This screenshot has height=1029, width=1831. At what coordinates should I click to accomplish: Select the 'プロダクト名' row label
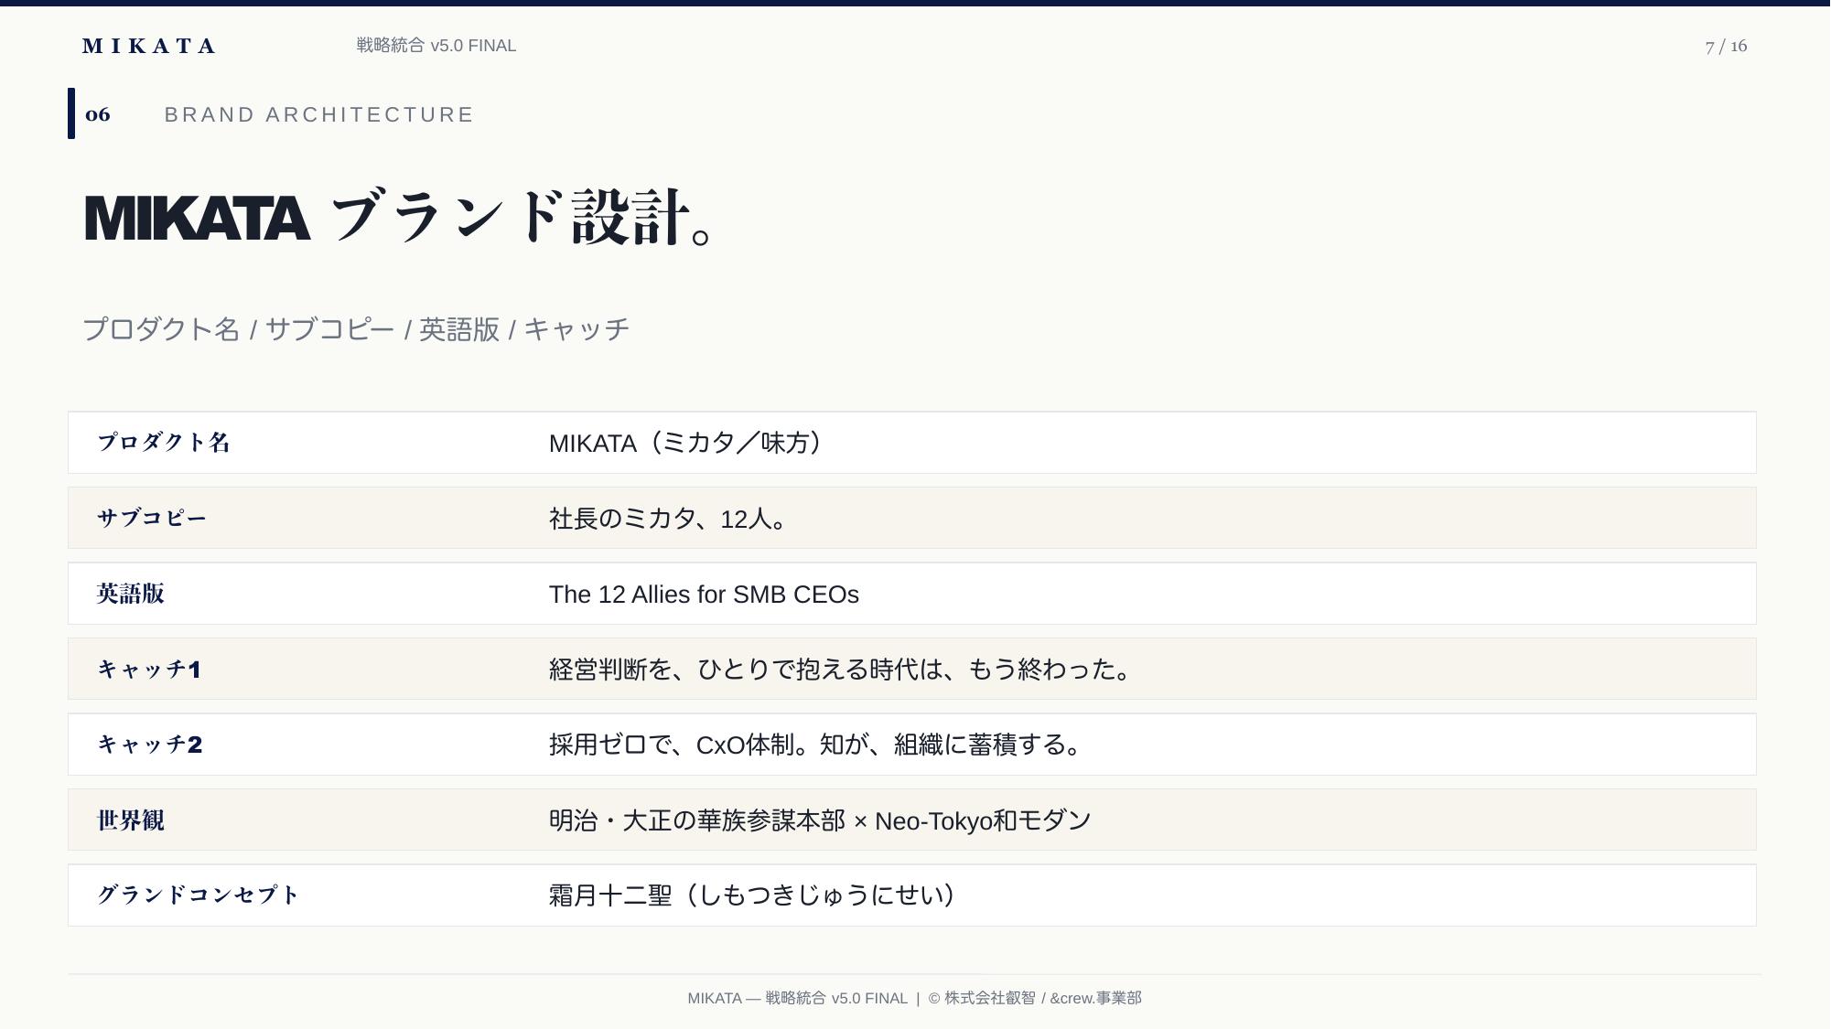[164, 443]
